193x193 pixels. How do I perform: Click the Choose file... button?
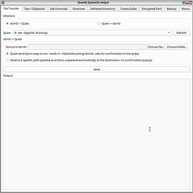point(156,47)
